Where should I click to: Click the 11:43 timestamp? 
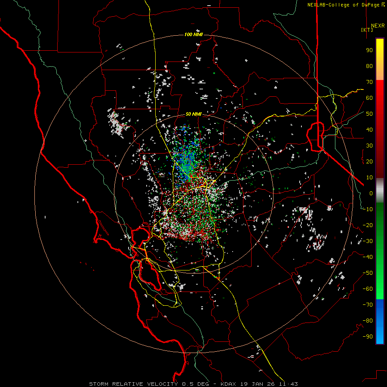288,384
